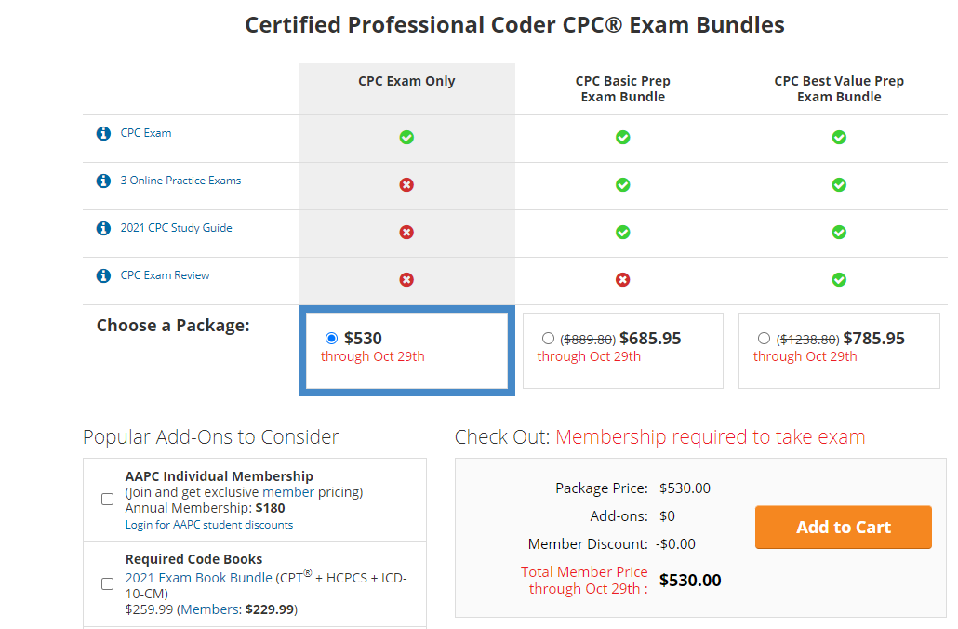
Task: Click the red X for Exam Review under Basic Prep
Action: (622, 279)
